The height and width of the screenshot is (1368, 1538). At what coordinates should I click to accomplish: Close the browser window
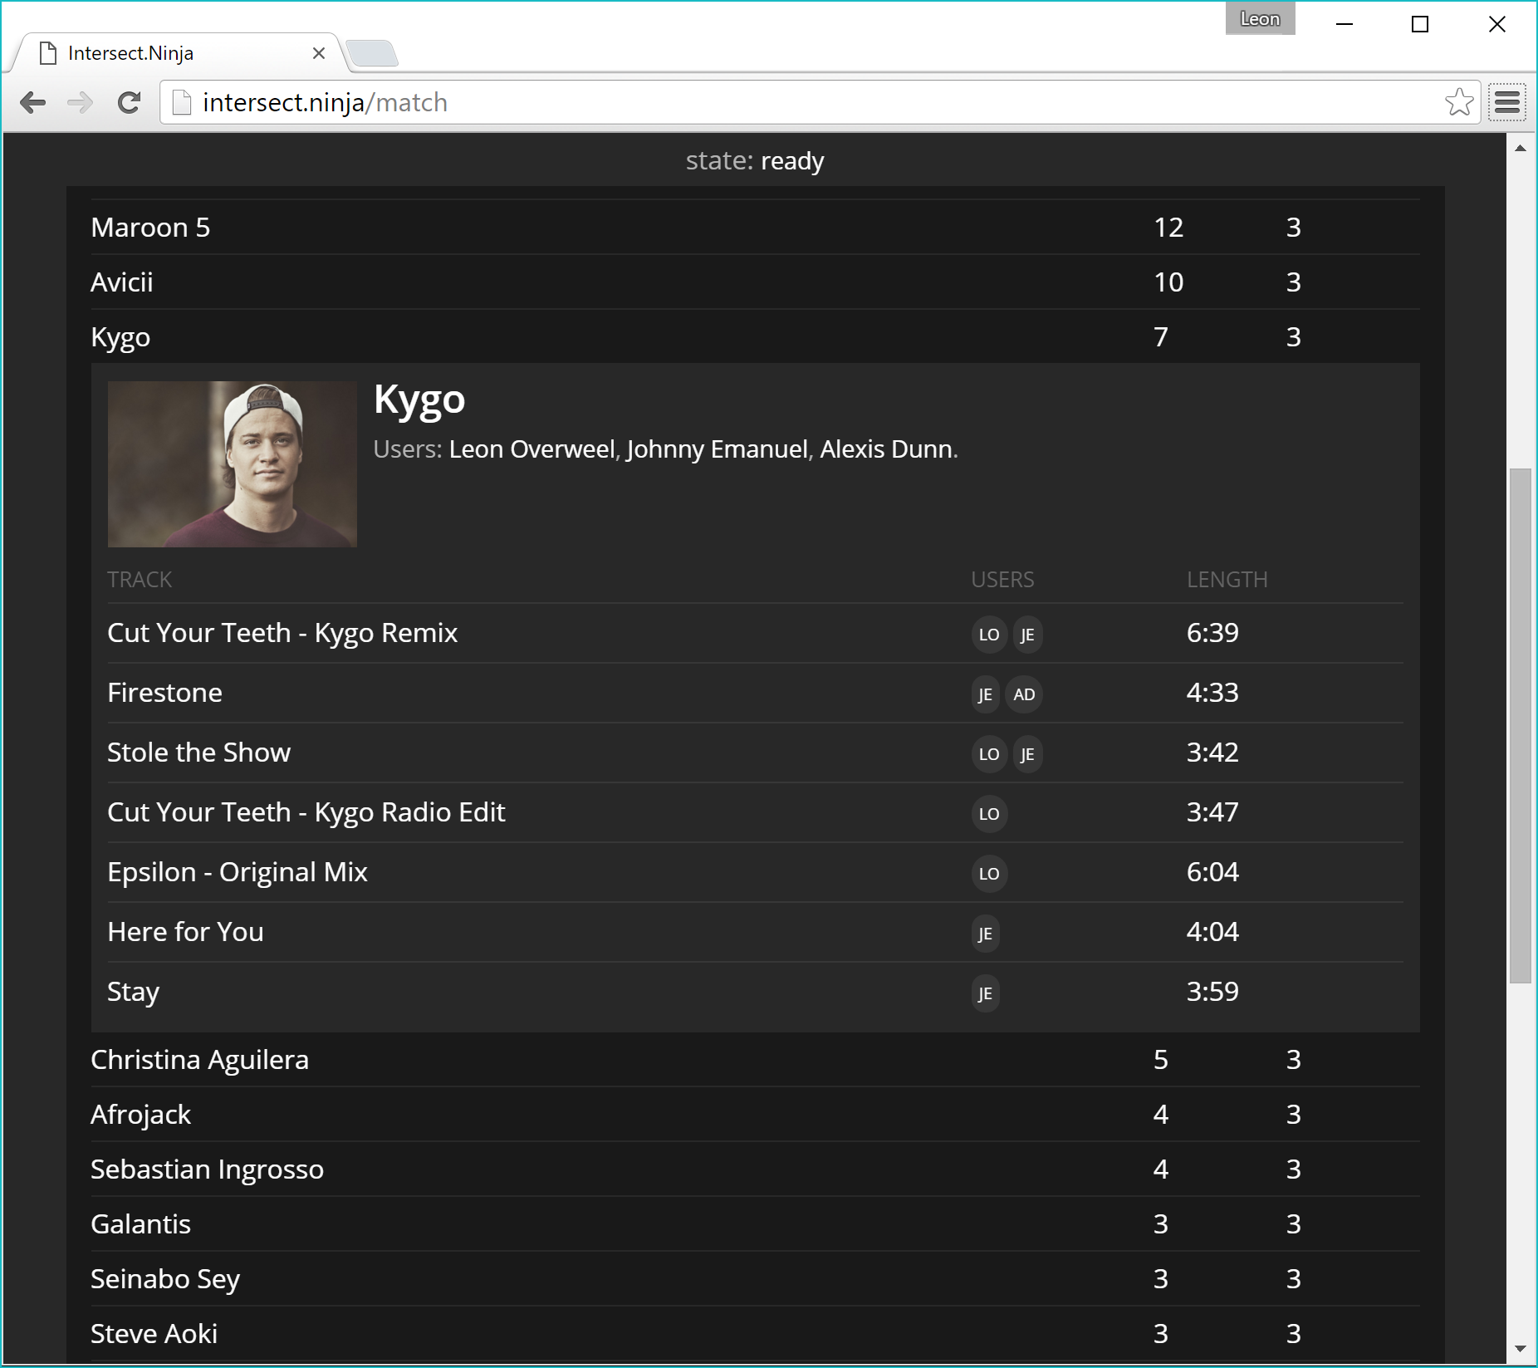tap(1496, 24)
